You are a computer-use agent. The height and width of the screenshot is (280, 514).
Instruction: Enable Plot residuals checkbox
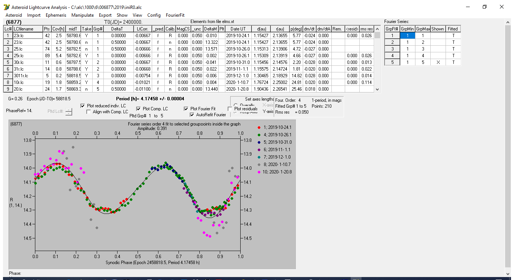(x=230, y=109)
